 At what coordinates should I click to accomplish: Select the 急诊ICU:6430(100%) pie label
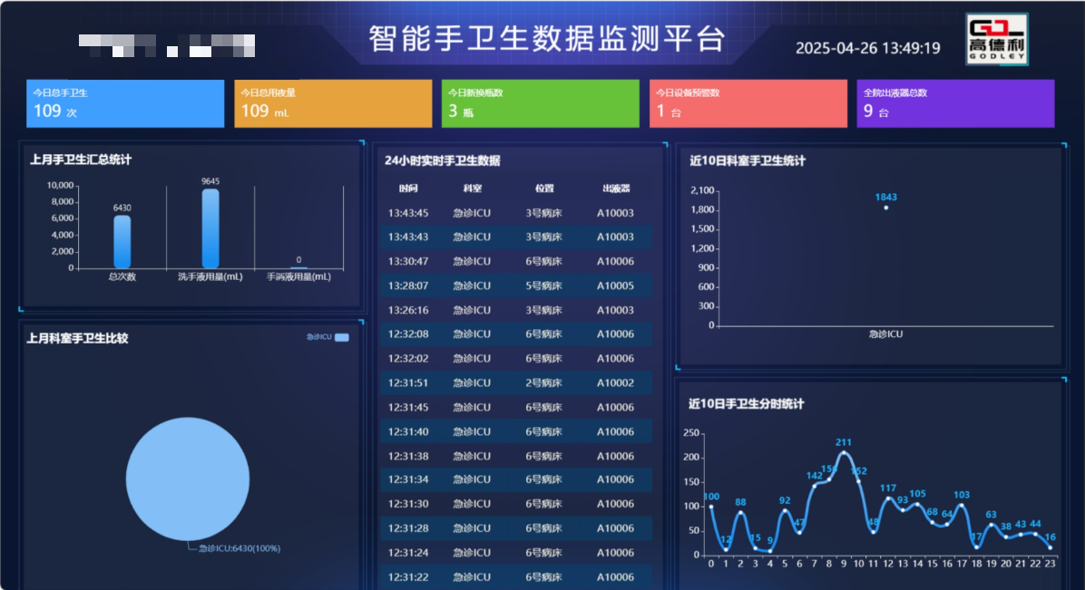pos(239,548)
